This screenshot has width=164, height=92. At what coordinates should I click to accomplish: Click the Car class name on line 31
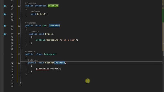click(44, 26)
